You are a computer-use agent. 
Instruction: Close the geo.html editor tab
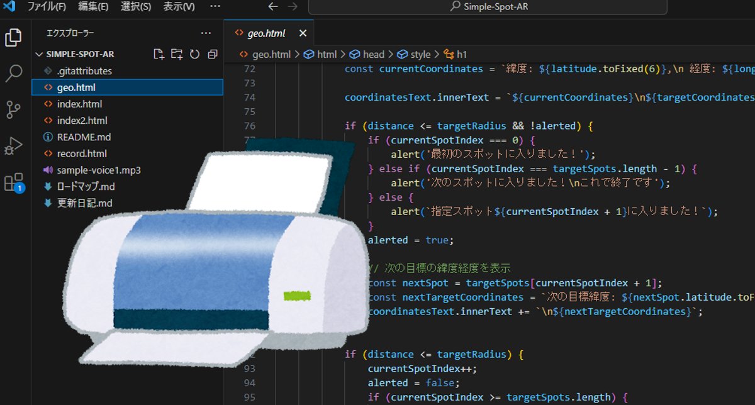click(303, 33)
